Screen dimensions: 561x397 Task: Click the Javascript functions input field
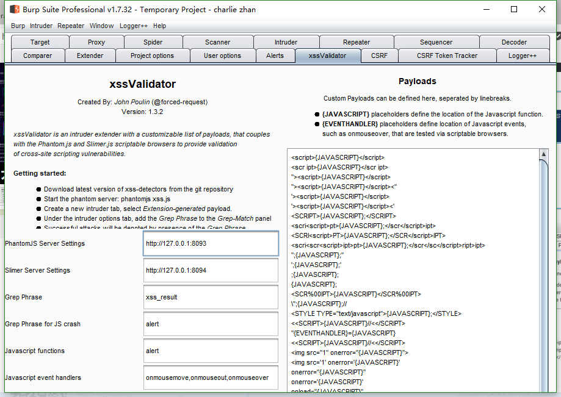pyautogui.click(x=211, y=351)
